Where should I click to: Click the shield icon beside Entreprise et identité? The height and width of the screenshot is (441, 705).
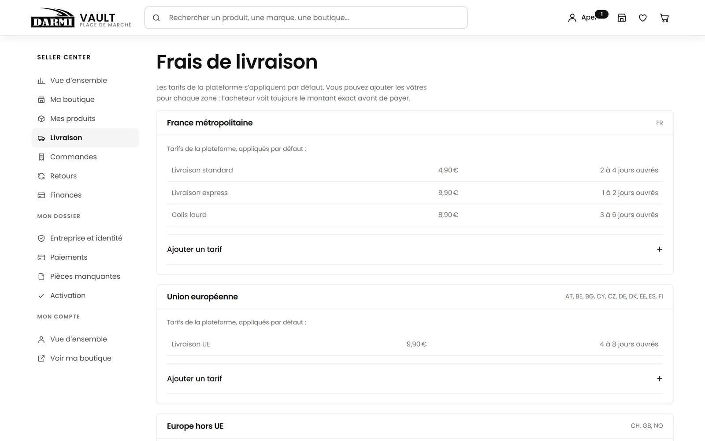click(41, 238)
